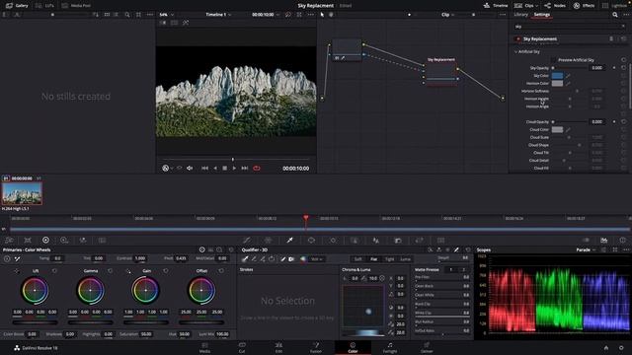
Task: Click the effects search field containing 'sky'
Action: [x=569, y=27]
